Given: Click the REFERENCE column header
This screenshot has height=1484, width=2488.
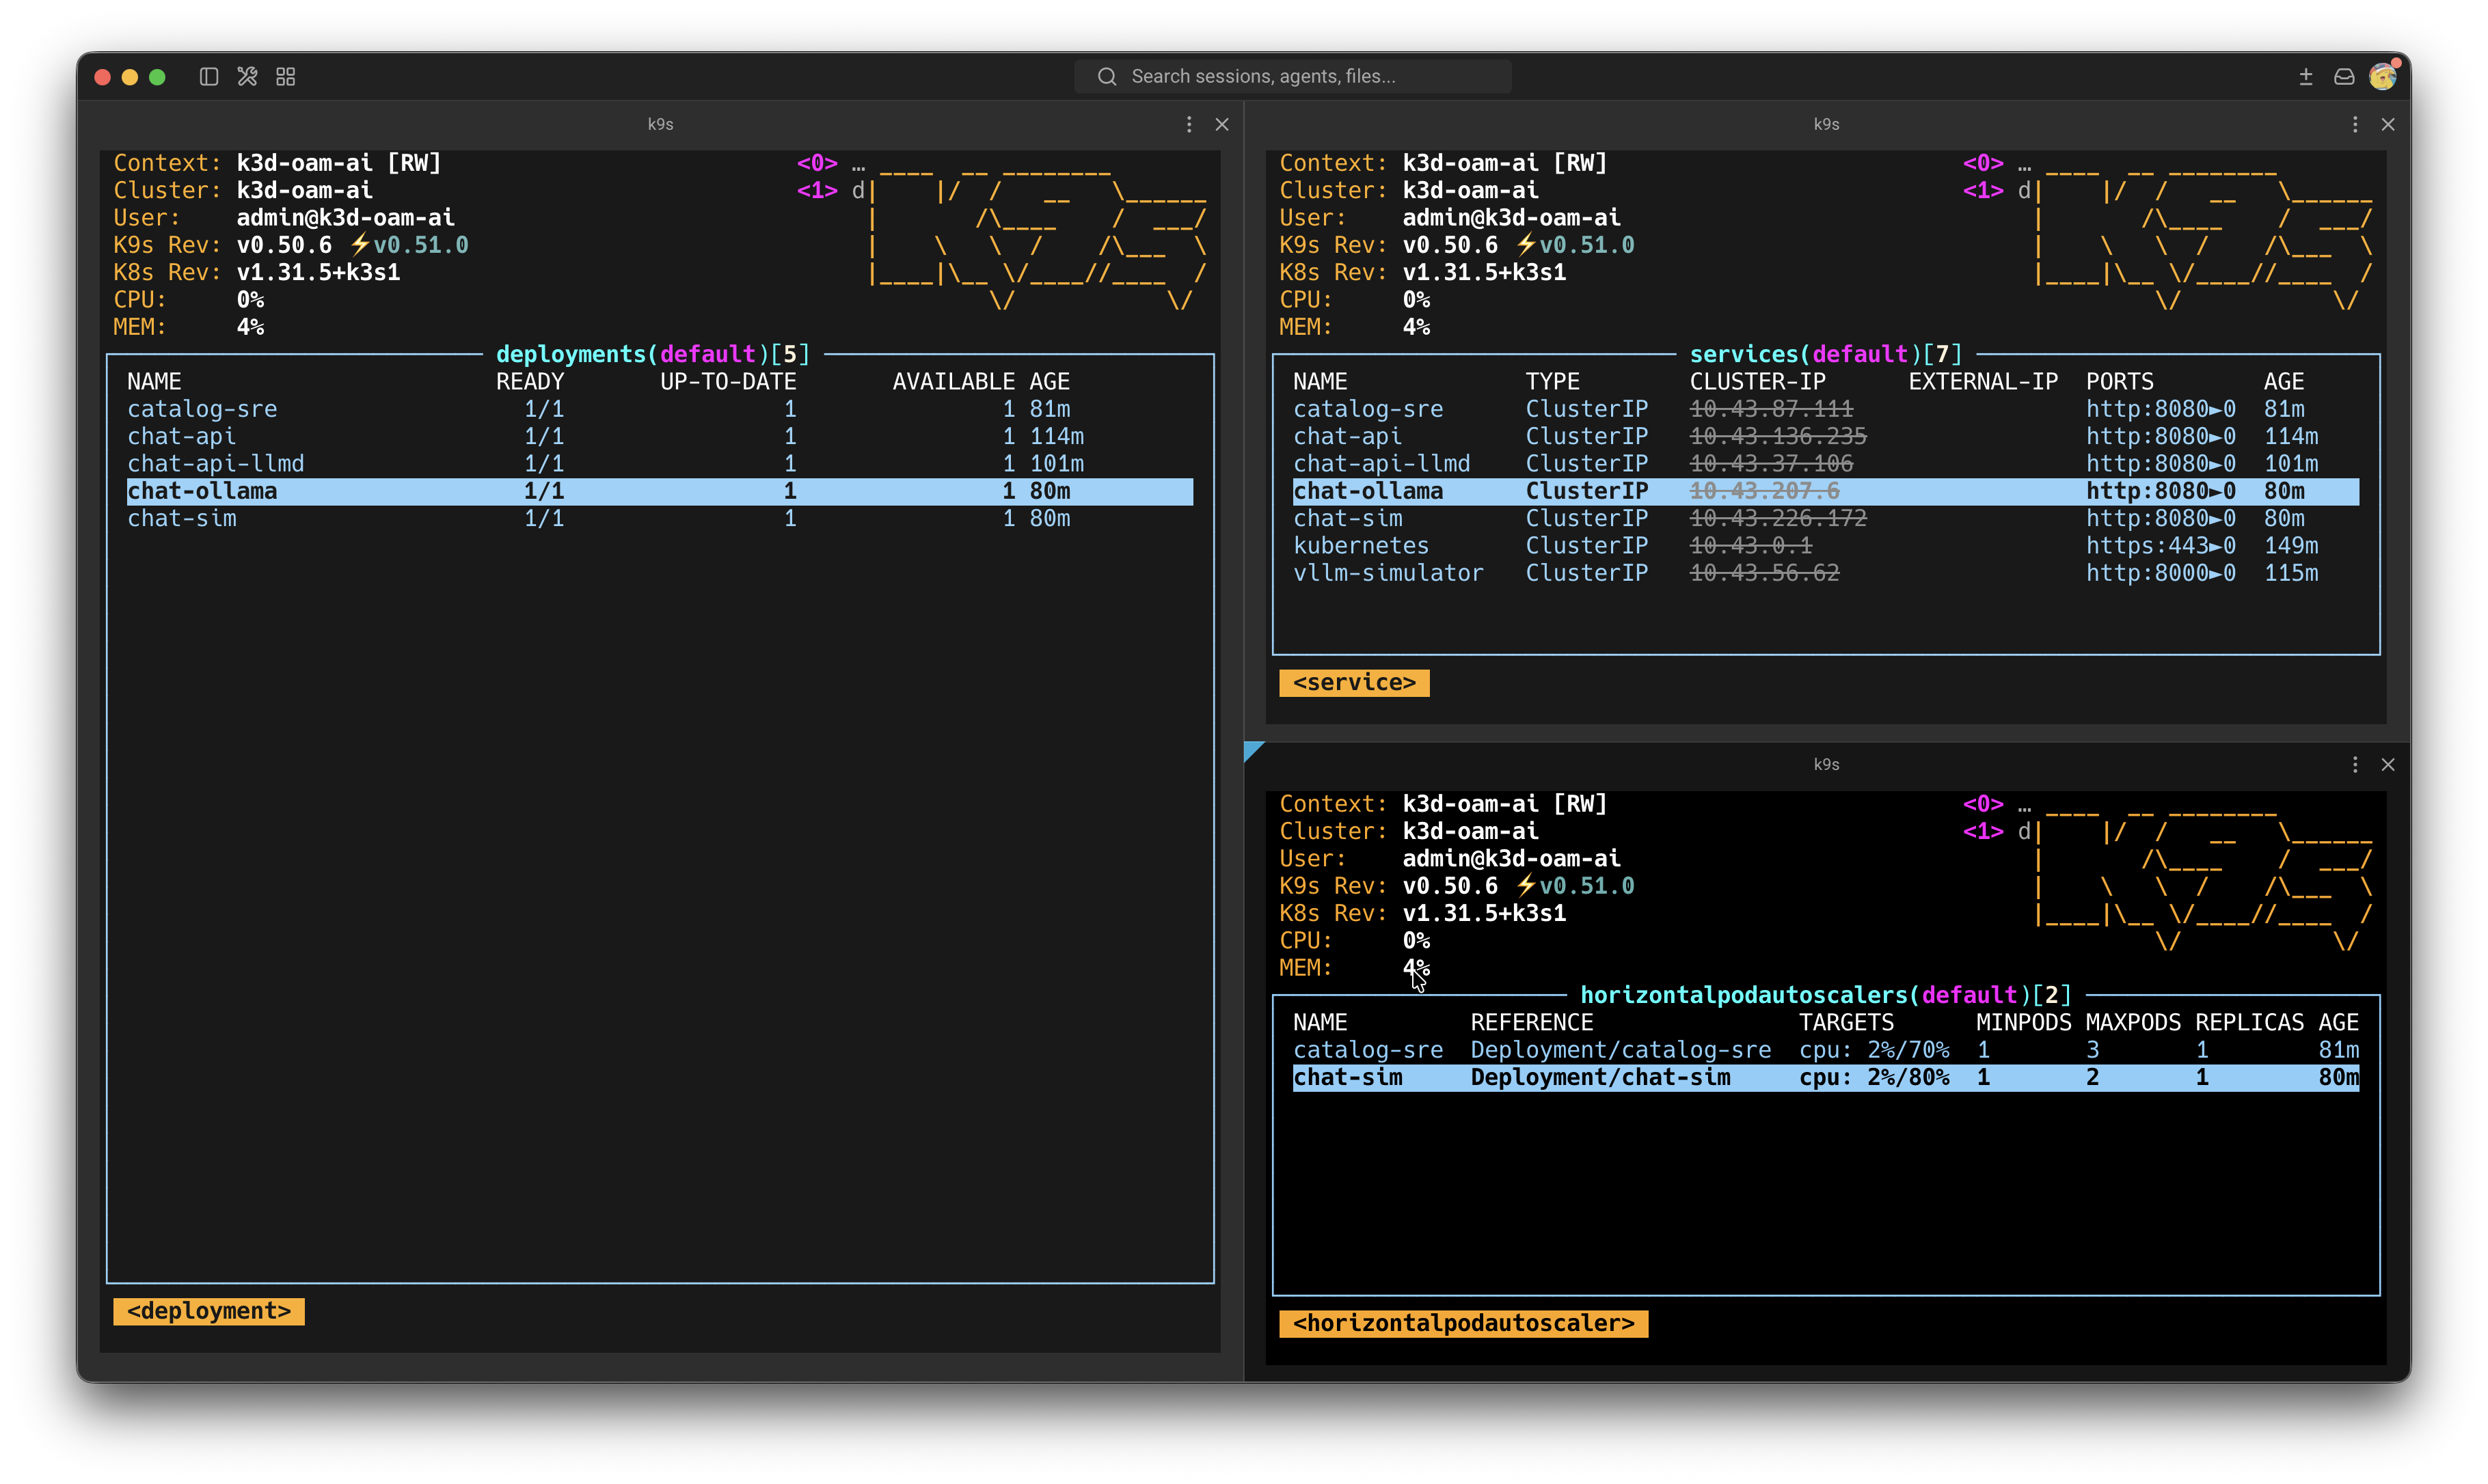Looking at the screenshot, I should pyautogui.click(x=1532, y=1023).
